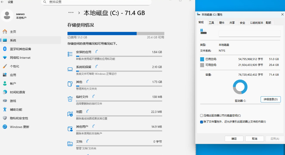Click the 系统和保留 laptop icon
The height and width of the screenshot is (155, 285).
70,69
